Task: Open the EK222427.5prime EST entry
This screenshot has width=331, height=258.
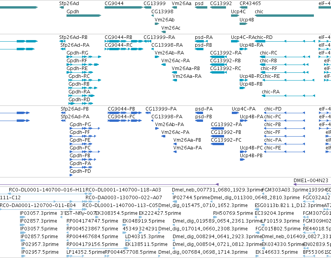Action: (x=160, y=213)
